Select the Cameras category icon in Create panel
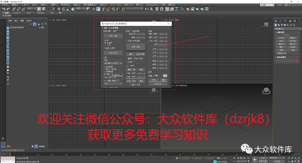The image size is (302, 163). [x=285, y=25]
